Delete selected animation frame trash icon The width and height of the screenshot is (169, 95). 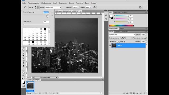[57, 93]
